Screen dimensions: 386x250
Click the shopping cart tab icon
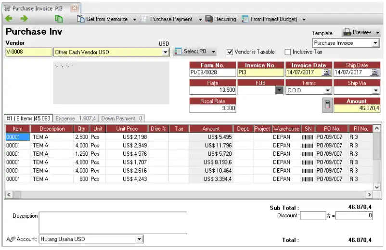7,8
